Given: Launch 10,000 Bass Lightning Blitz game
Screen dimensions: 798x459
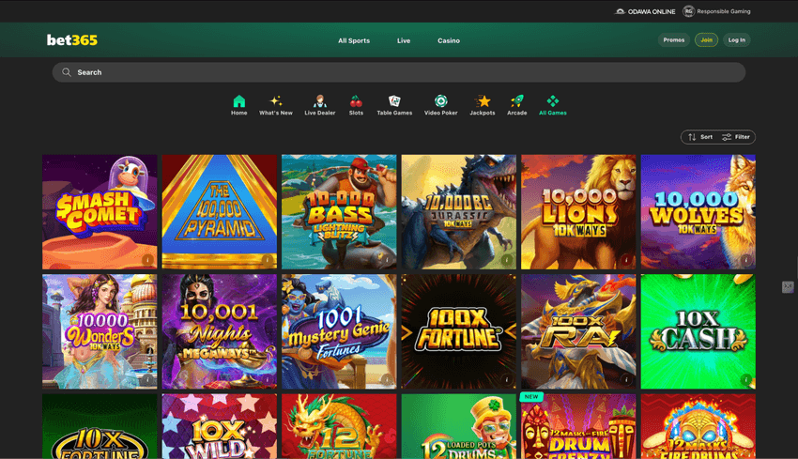Looking at the screenshot, I should tap(339, 212).
